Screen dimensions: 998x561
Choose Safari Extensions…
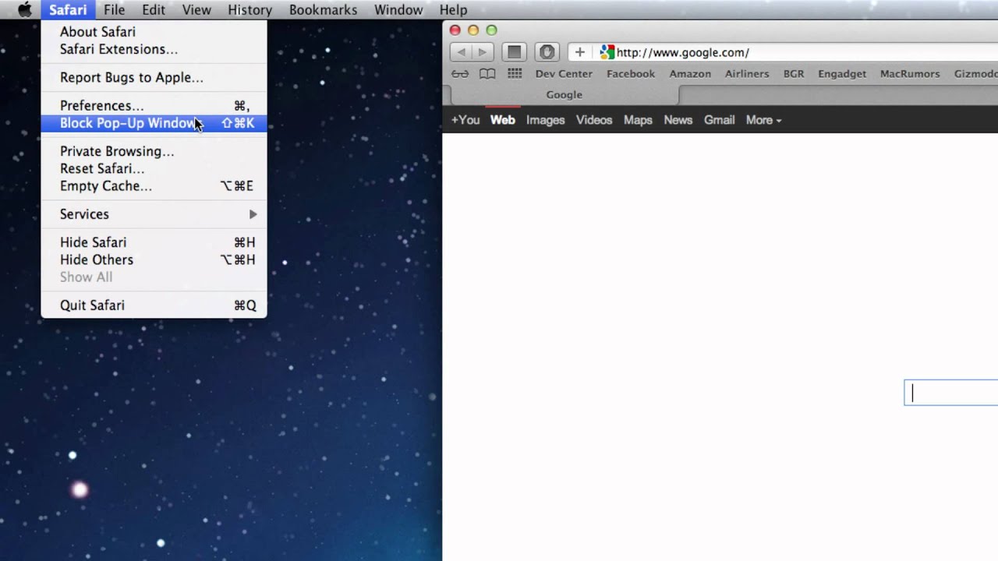click(x=154, y=49)
